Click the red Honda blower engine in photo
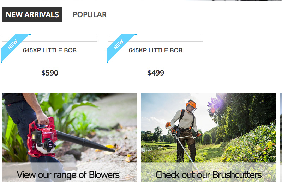The height and width of the screenshot is (182, 282). [x=42, y=138]
